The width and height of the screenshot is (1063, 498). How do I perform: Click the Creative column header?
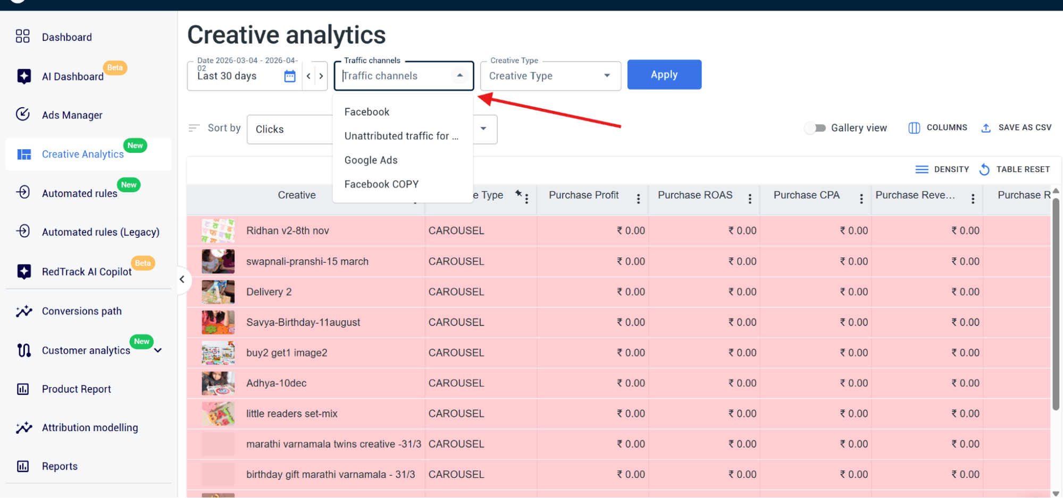click(x=297, y=195)
